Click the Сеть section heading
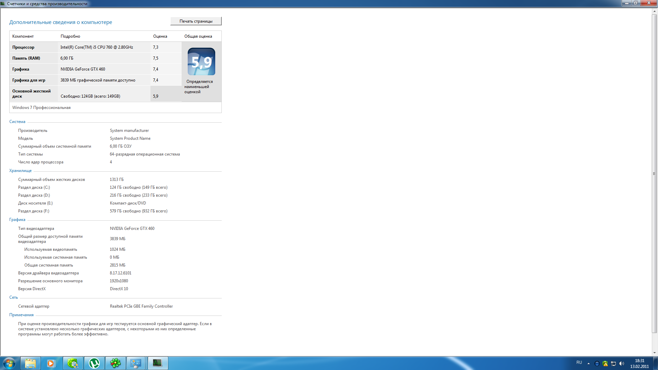658x370 pixels. tap(13, 297)
